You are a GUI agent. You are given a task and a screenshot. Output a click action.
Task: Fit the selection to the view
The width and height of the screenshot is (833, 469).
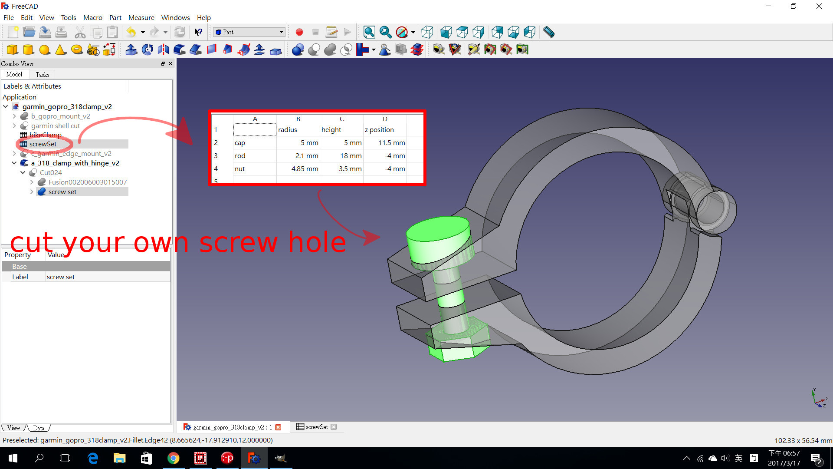[x=385, y=32]
